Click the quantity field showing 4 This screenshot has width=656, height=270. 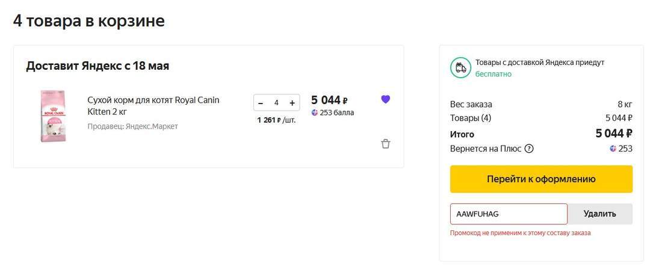[276, 103]
